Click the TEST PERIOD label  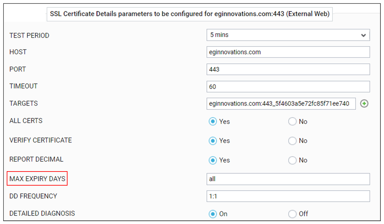click(29, 36)
